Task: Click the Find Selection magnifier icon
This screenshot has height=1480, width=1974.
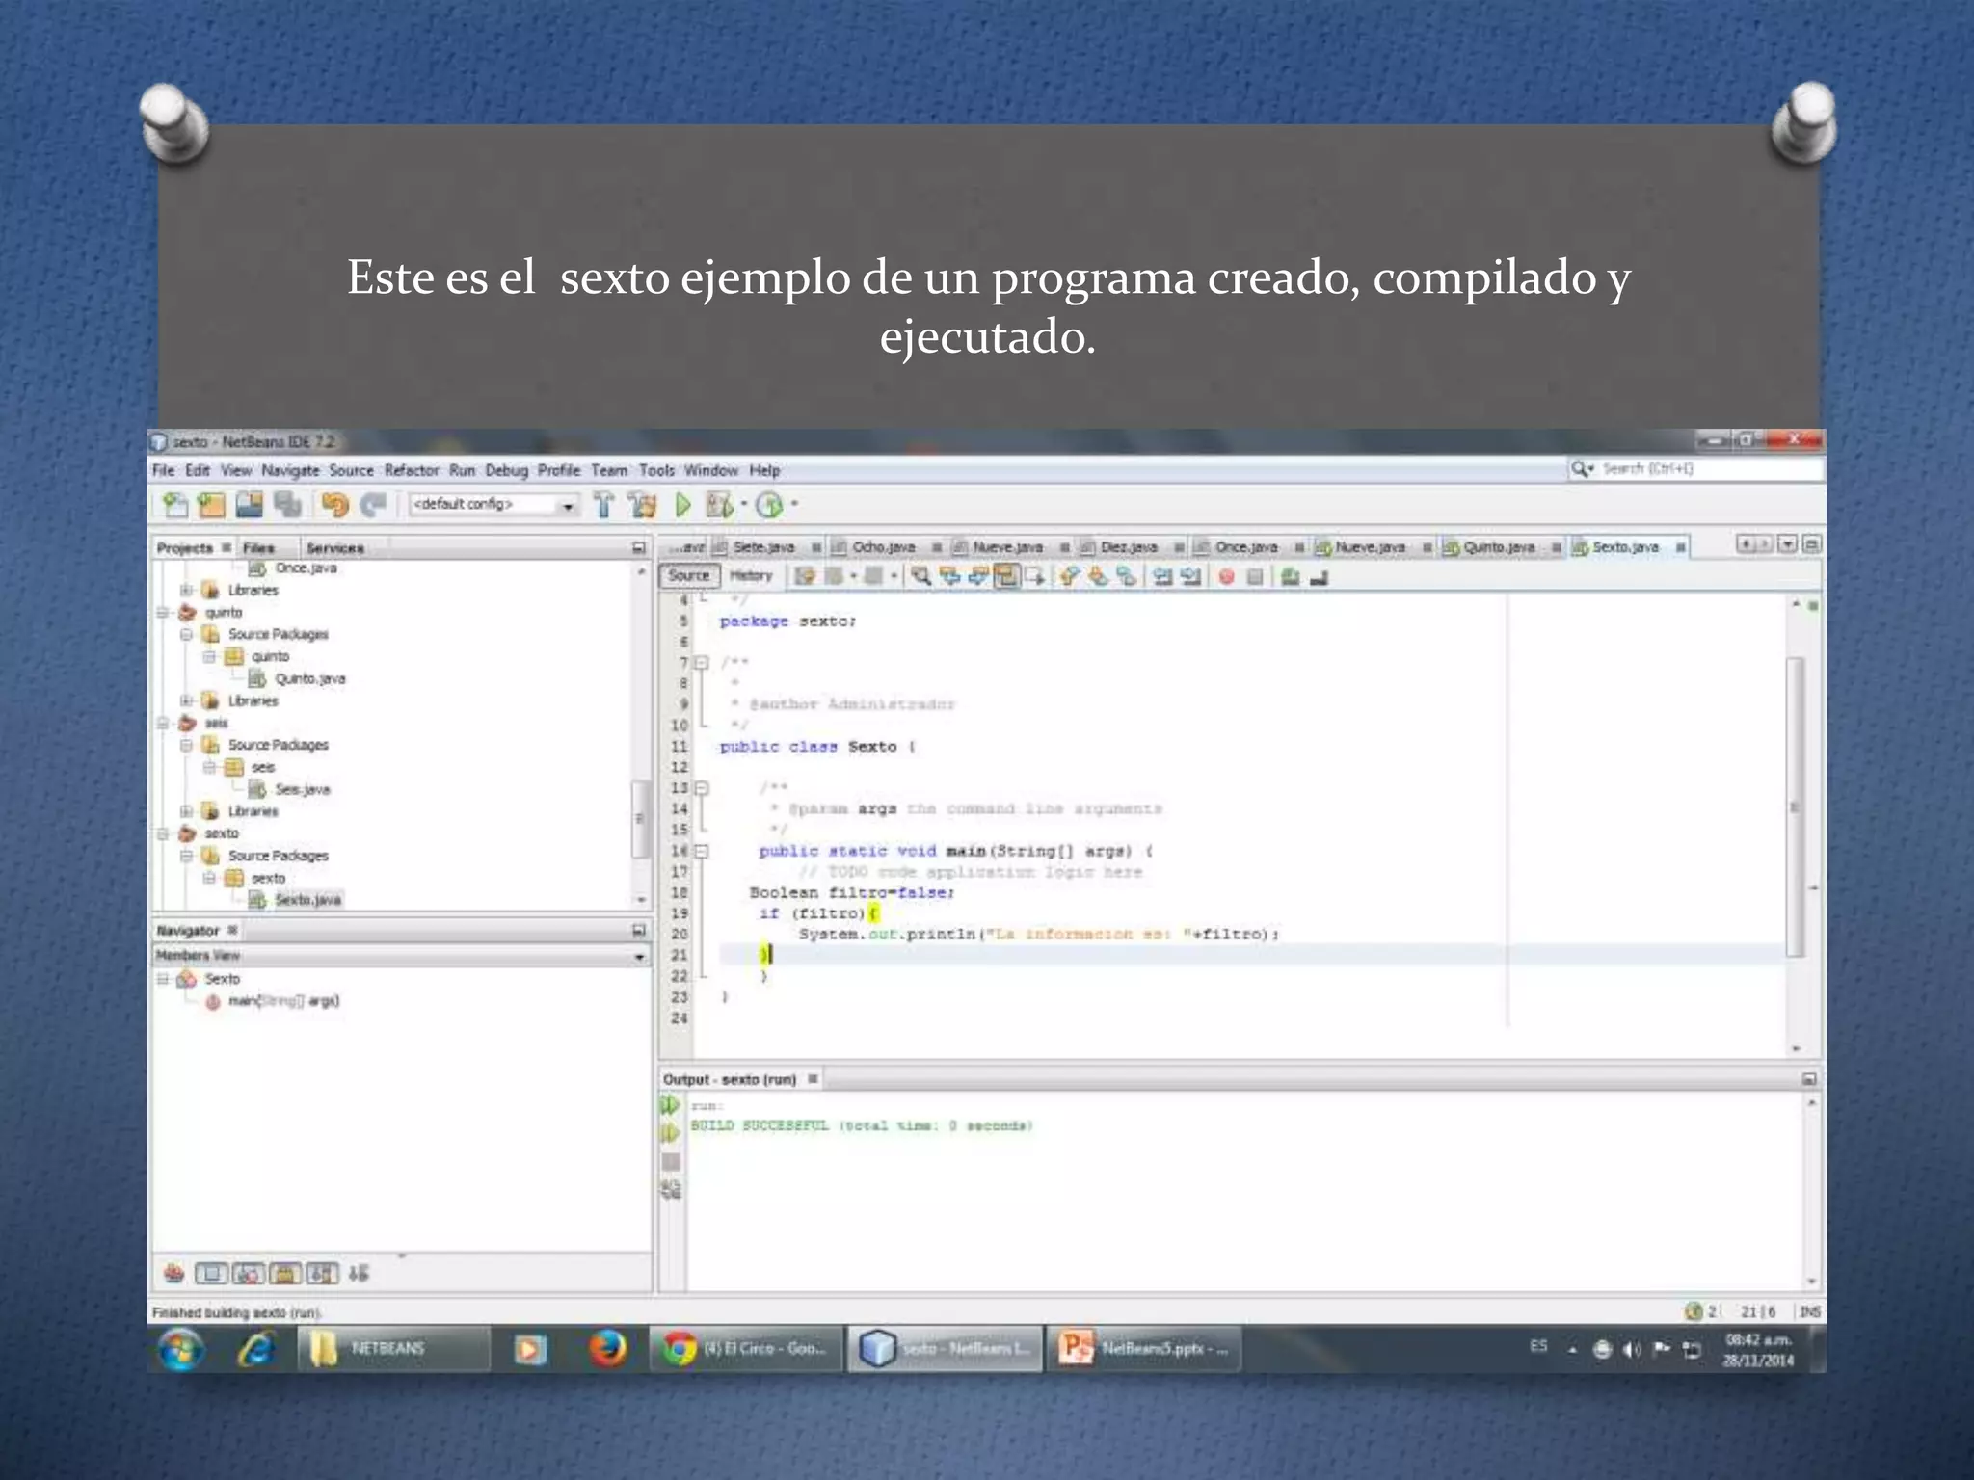Action: point(921,576)
